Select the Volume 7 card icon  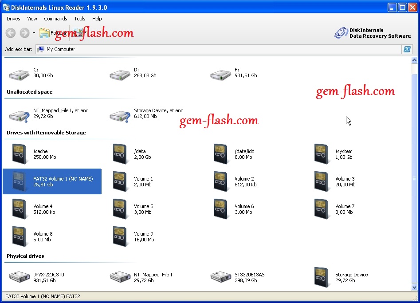321,209
